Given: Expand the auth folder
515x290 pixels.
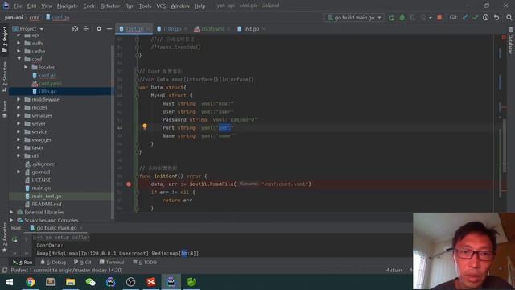Looking at the screenshot, I should pos(19,43).
